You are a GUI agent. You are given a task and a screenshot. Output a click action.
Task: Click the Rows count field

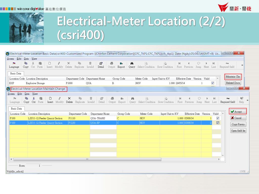34,165
